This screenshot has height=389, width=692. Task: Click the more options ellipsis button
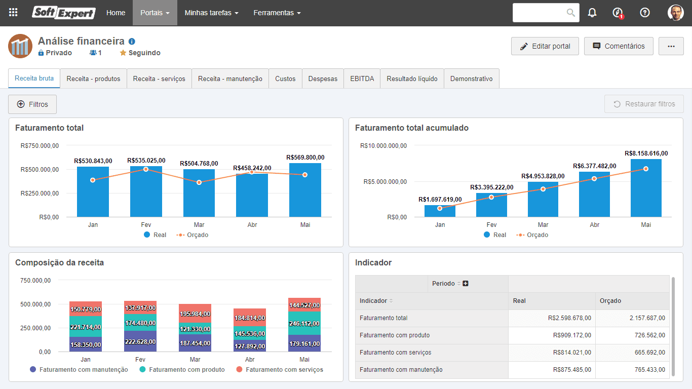(671, 46)
